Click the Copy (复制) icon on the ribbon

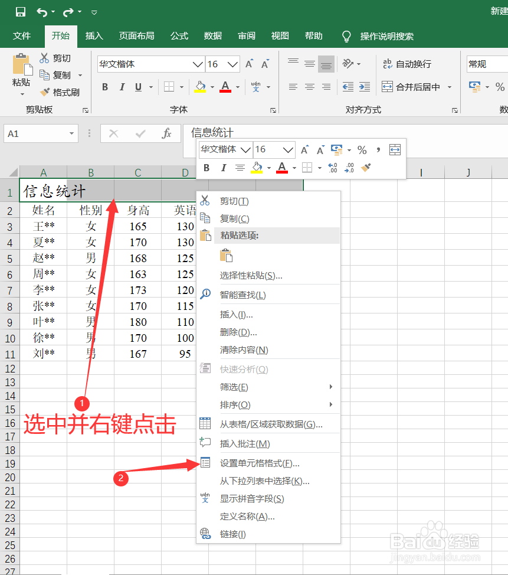click(44, 75)
